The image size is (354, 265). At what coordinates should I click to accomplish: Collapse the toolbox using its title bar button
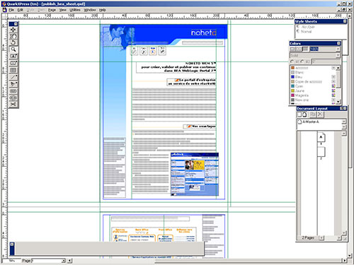coord(16,24)
